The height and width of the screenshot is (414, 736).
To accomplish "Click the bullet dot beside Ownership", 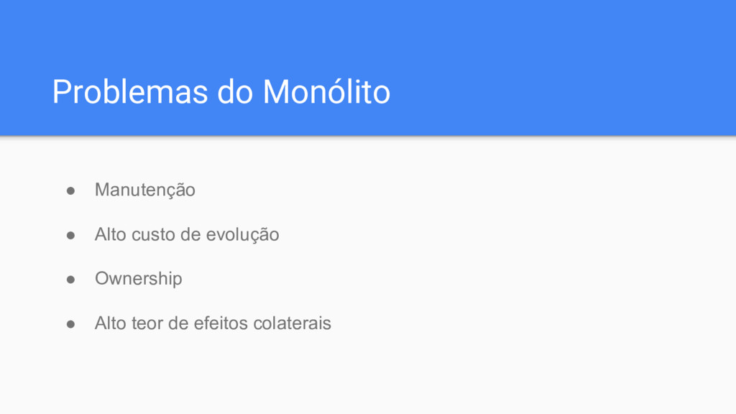I will 71,280.
